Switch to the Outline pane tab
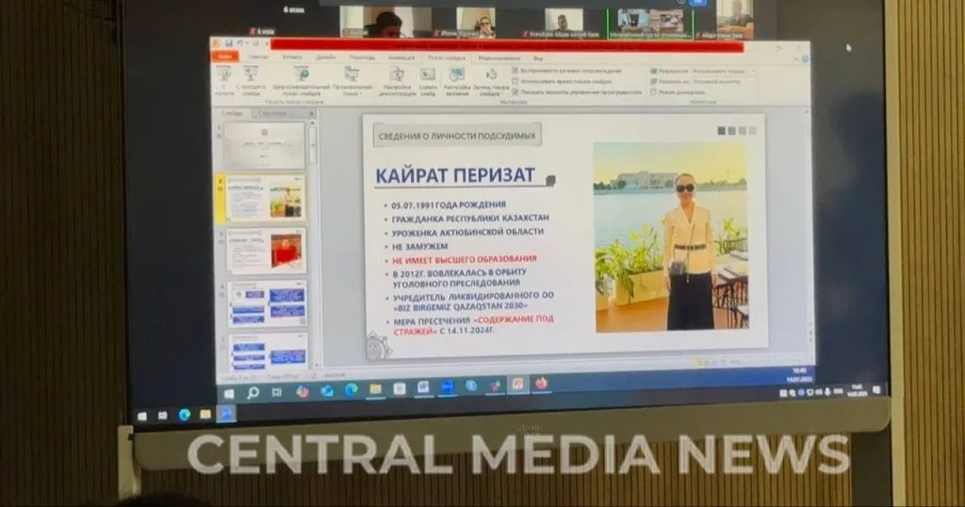The width and height of the screenshot is (965, 507). point(272,113)
